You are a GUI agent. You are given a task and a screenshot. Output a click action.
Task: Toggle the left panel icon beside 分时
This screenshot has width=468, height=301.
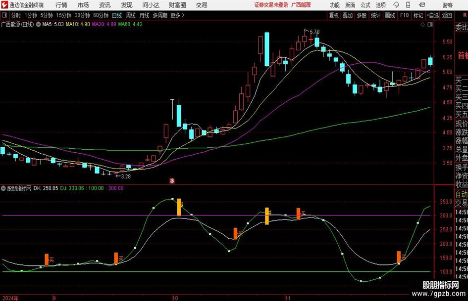point(4,15)
